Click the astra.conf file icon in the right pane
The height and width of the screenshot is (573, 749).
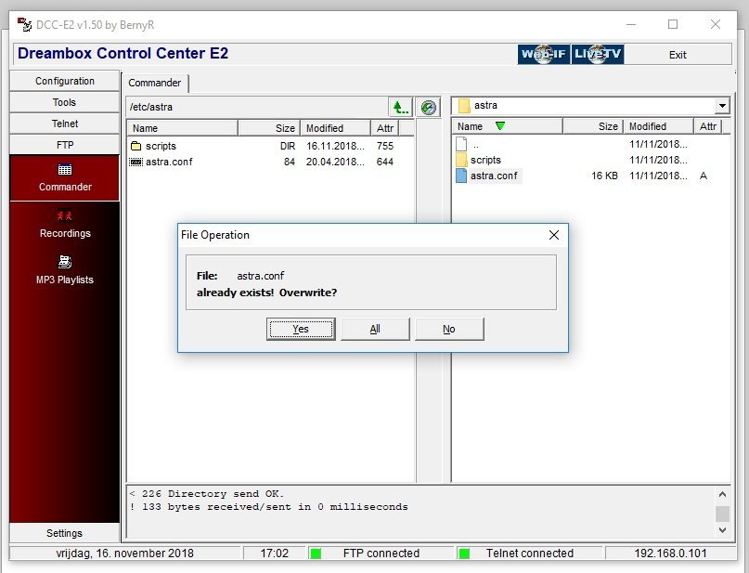pyautogui.click(x=462, y=176)
